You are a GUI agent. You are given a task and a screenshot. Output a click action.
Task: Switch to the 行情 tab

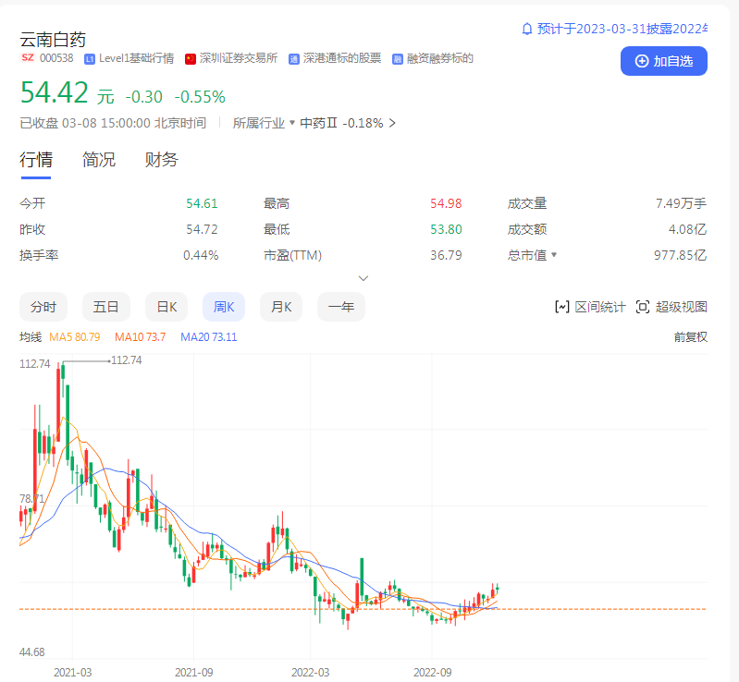36,160
